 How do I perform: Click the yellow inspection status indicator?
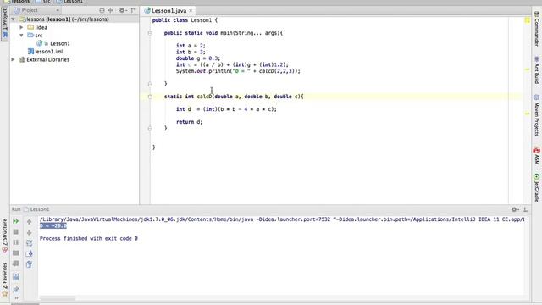coord(527,20)
